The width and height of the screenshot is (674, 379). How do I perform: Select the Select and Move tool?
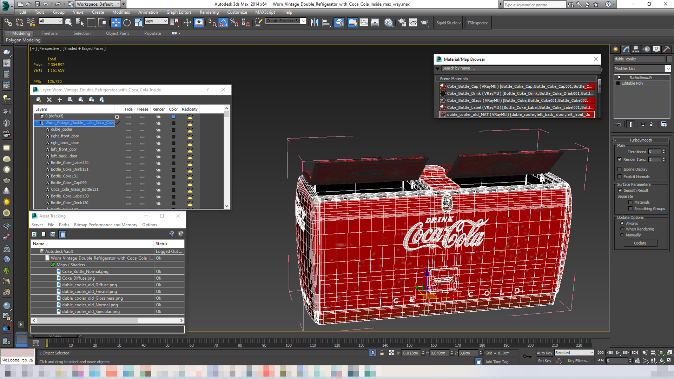(115, 23)
